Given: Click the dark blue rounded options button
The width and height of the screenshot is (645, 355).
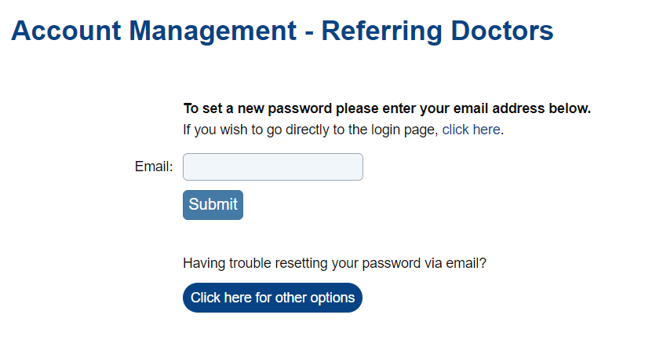Looking at the screenshot, I should (272, 298).
